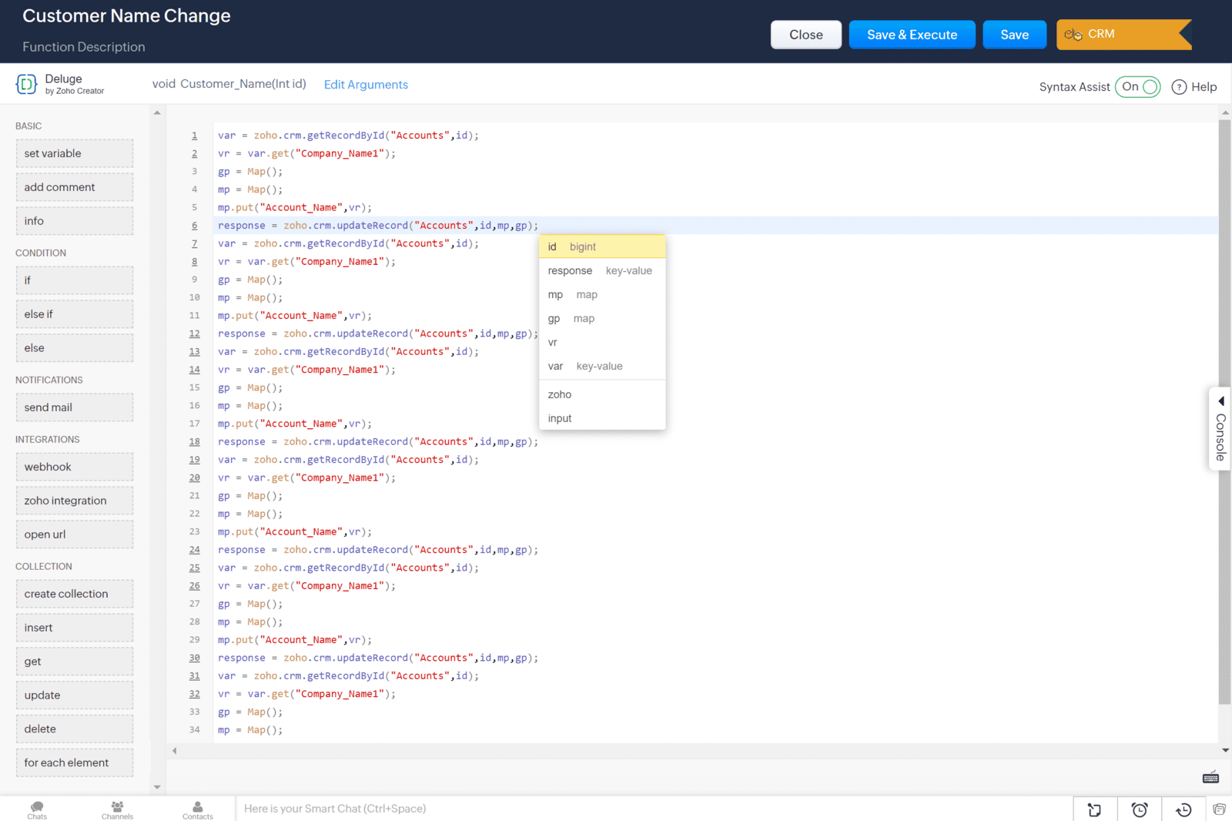Click the Customer Name Change title
The width and height of the screenshot is (1232, 821).
pos(126,16)
